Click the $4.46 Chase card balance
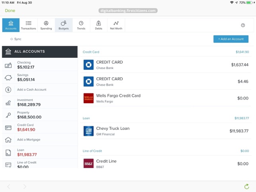The image size is (256, 192). [x=243, y=81]
